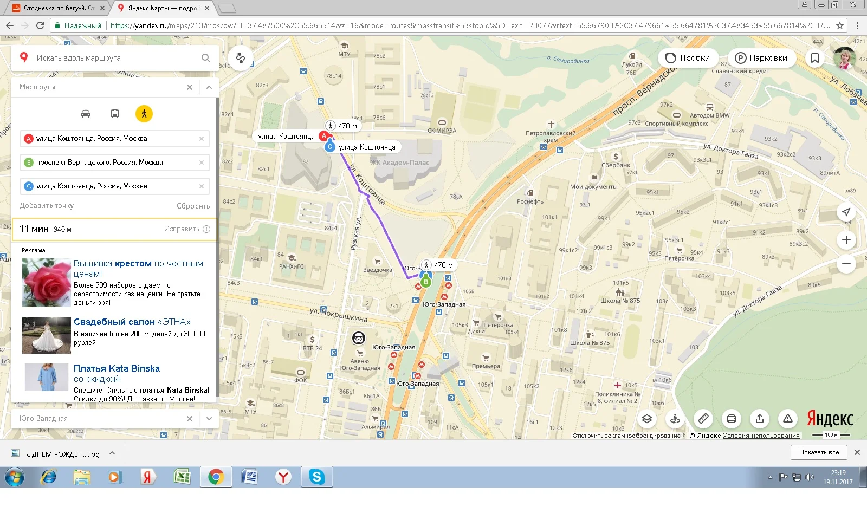This screenshot has height=520, width=867.
Task: Click route marker A on map
Action: [324, 136]
